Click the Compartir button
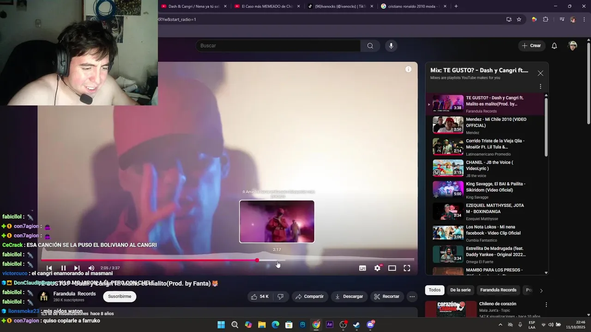Viewport: 591px width, 332px height. point(310,296)
